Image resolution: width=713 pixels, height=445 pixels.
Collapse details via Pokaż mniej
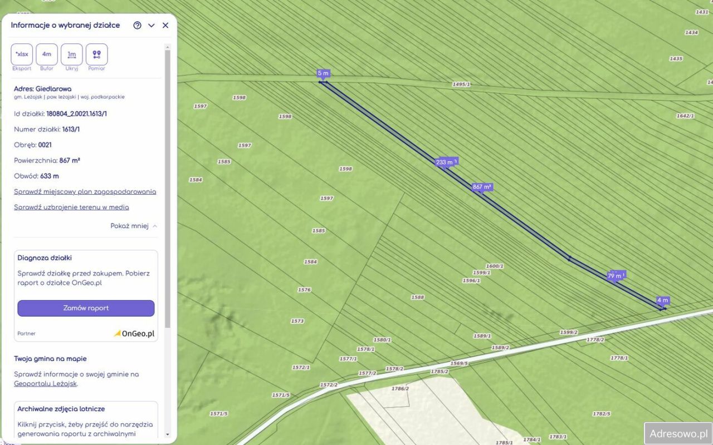[134, 226]
